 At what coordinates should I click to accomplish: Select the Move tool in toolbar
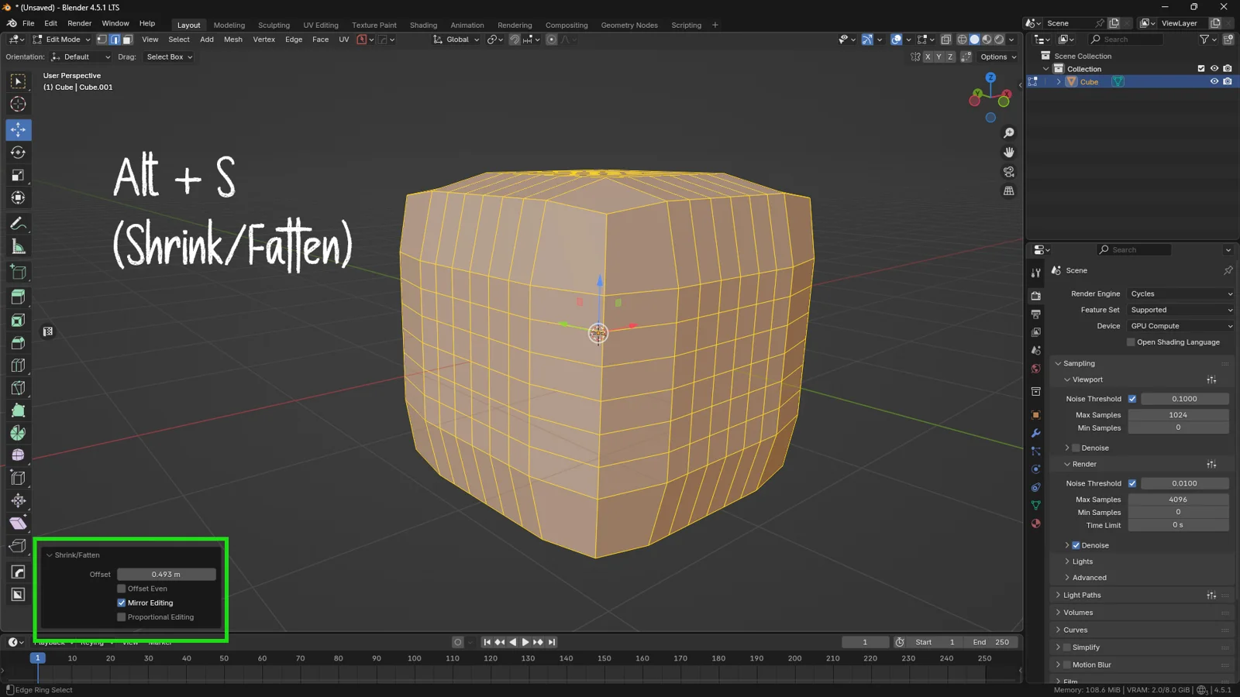coord(18,129)
